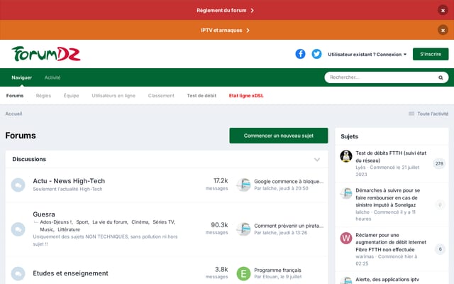The height and width of the screenshot is (284, 454).
Task: Click the Etudes et enseignement forum icon
Action: (x=18, y=273)
